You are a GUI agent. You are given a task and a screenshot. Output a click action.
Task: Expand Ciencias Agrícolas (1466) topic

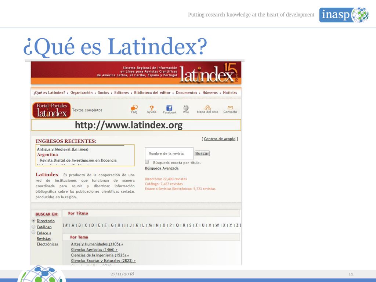click(94, 250)
